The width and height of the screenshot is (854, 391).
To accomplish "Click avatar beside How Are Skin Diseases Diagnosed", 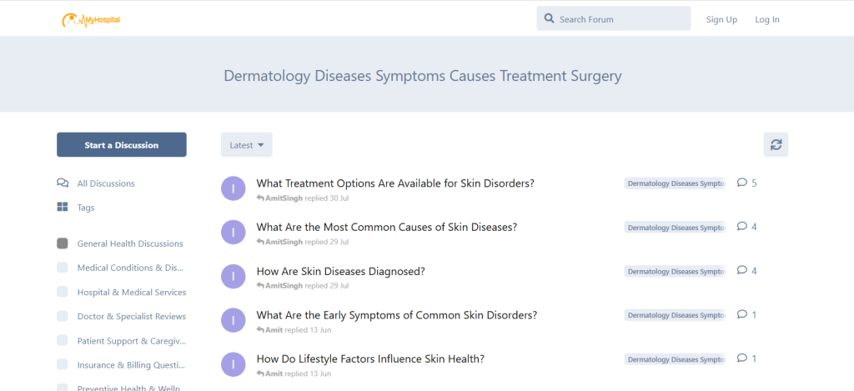I will (x=234, y=277).
